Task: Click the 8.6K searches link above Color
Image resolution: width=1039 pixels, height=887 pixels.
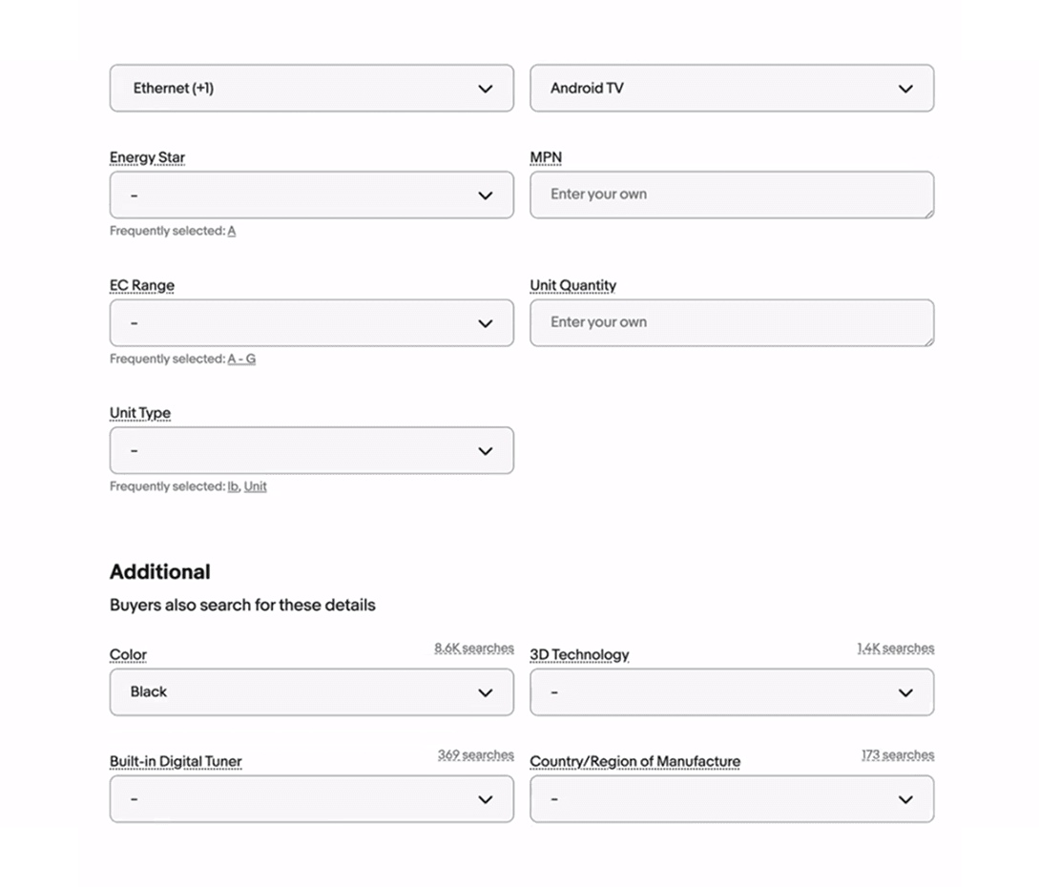Action: (474, 648)
